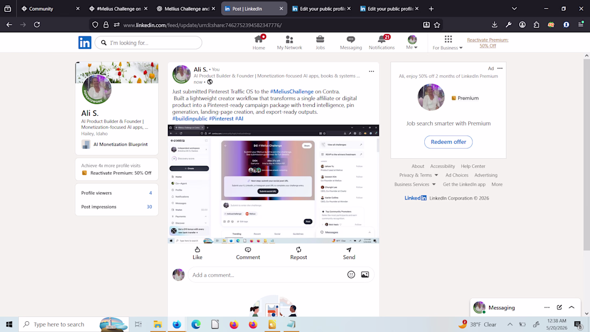
Task: Click the #buildinpublic hashtag
Action: 190,119
